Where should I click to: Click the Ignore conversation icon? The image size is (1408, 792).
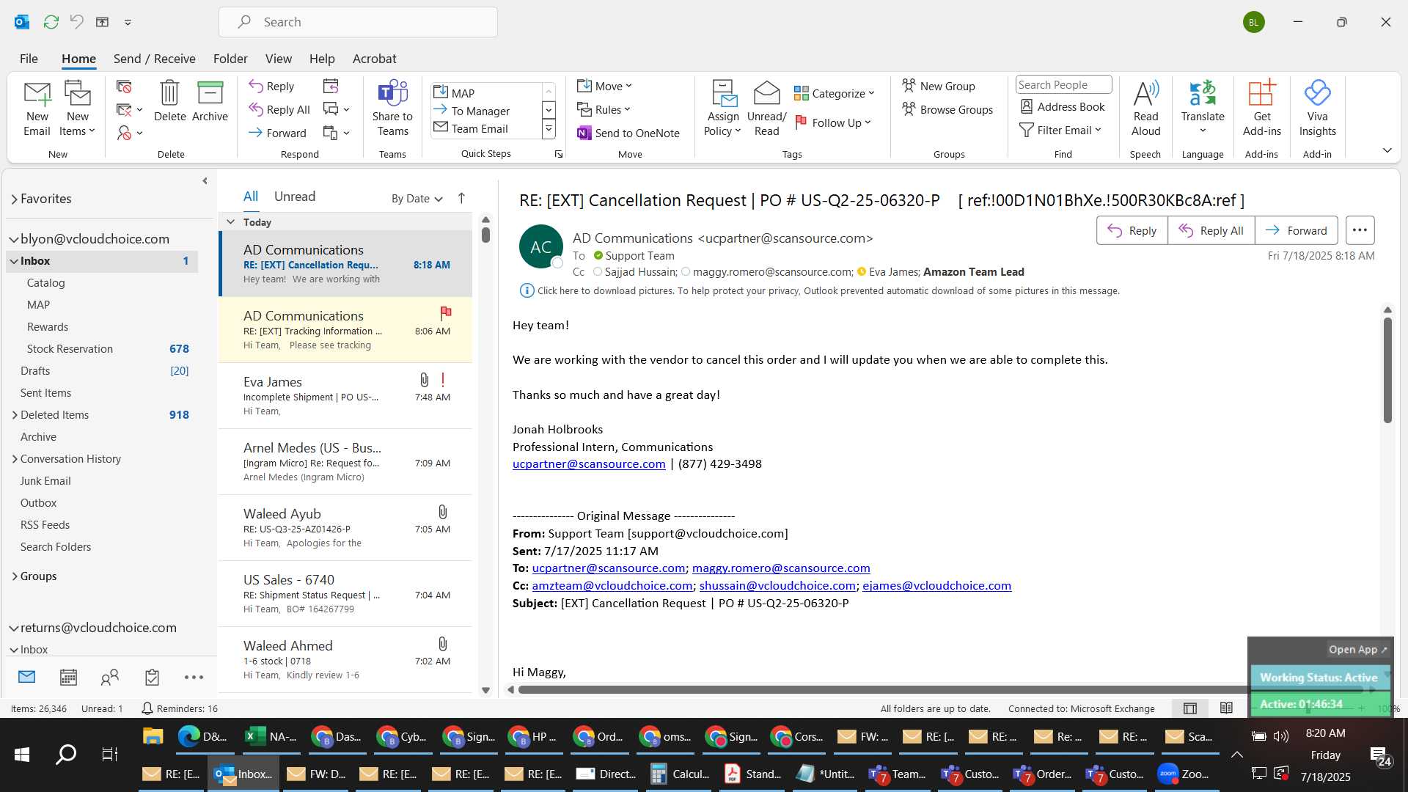click(124, 87)
